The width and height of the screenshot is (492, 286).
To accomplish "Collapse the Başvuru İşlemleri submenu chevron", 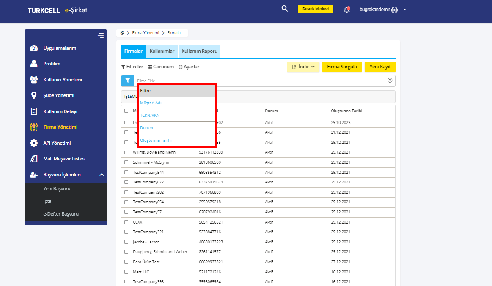I will pyautogui.click(x=102, y=175).
